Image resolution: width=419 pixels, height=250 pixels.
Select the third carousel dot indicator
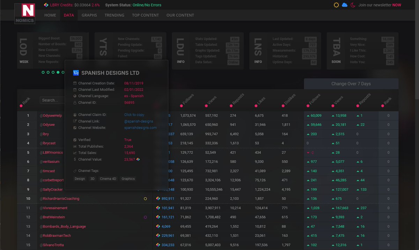[53, 72]
